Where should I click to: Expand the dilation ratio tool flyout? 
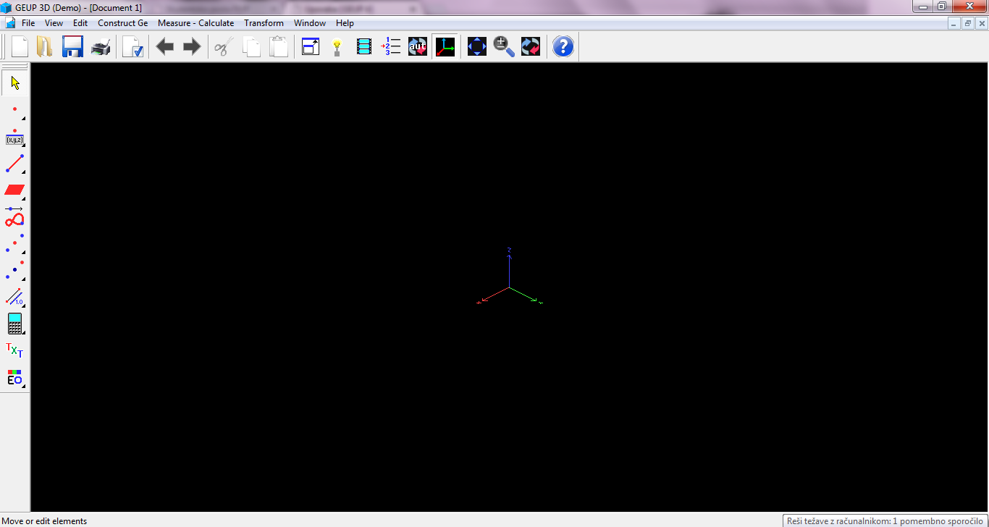pyautogui.click(x=24, y=305)
